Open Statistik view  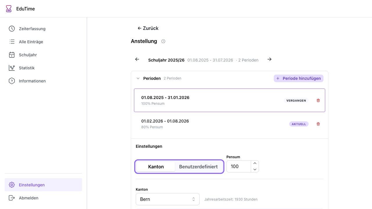point(43,68)
